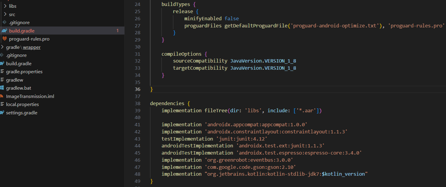The height and width of the screenshot is (187, 446).
Task: Expand the libs folder chevron
Action: point(5,6)
